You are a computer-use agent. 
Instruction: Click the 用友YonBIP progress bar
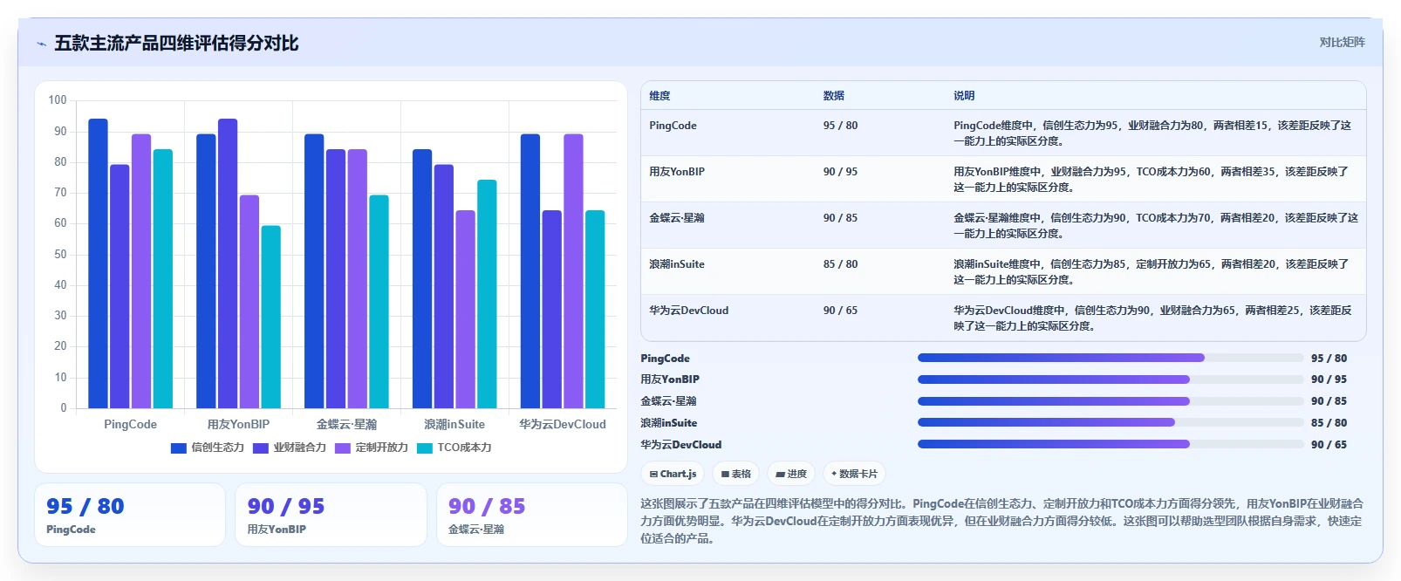pos(1111,379)
